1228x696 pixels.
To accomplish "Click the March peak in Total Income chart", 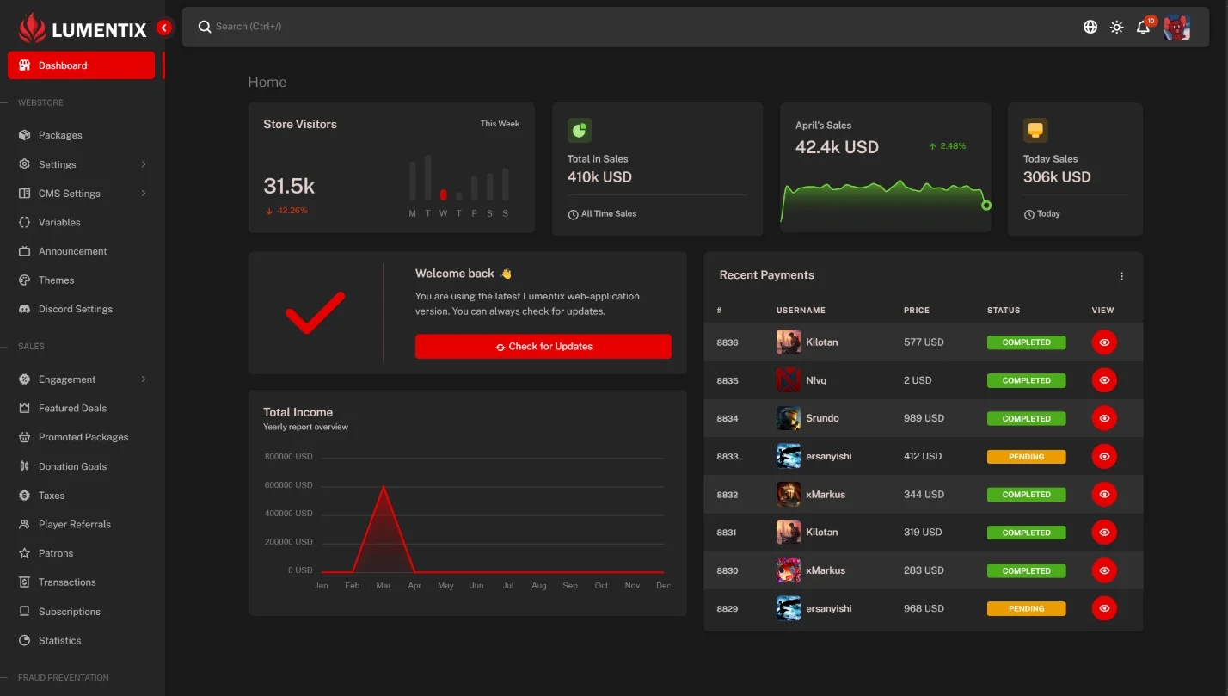I will click(x=384, y=488).
